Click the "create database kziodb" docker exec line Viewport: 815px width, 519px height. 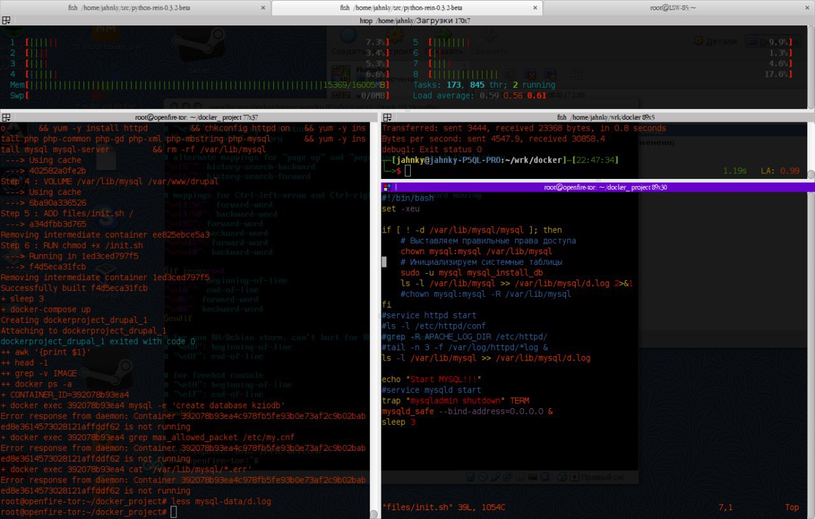point(143,406)
